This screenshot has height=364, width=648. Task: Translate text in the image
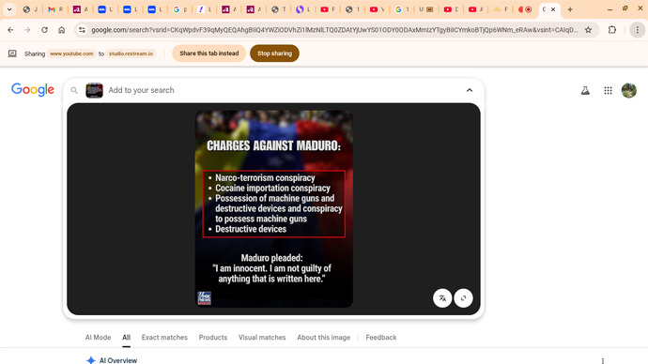(x=442, y=298)
